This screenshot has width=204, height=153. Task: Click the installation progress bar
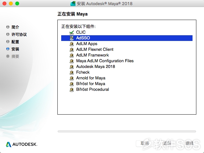(127, 131)
